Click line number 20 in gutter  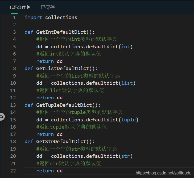(13, 156)
